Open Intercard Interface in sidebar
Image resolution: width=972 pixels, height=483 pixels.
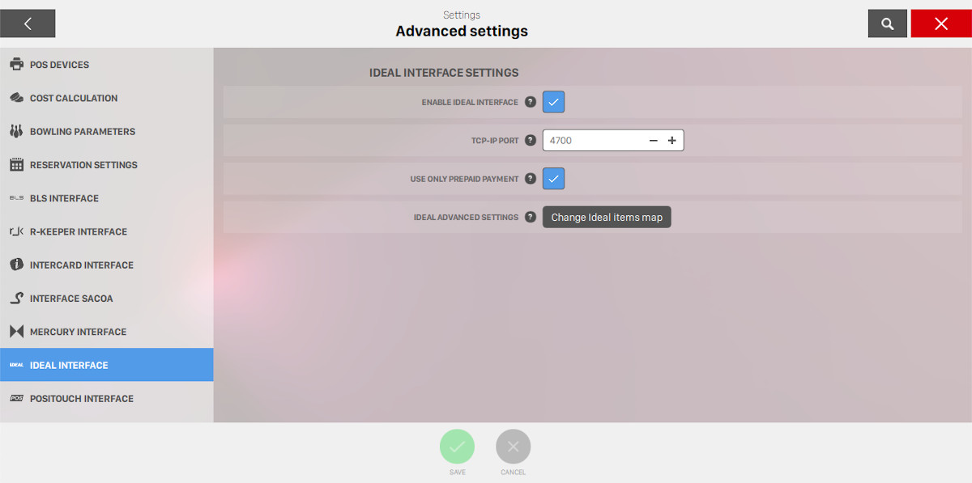click(81, 265)
